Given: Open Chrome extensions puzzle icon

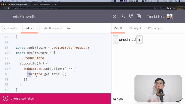Looking at the screenshot, I should (x=171, y=8).
